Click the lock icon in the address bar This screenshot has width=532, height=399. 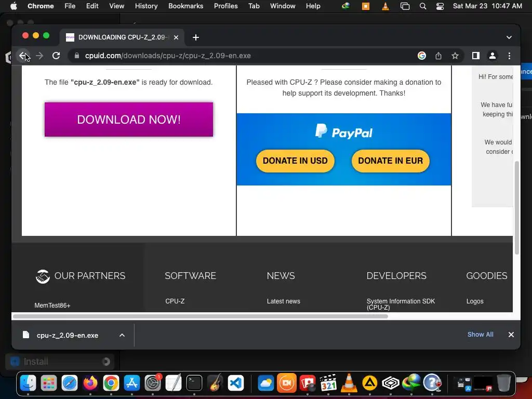[x=77, y=56]
